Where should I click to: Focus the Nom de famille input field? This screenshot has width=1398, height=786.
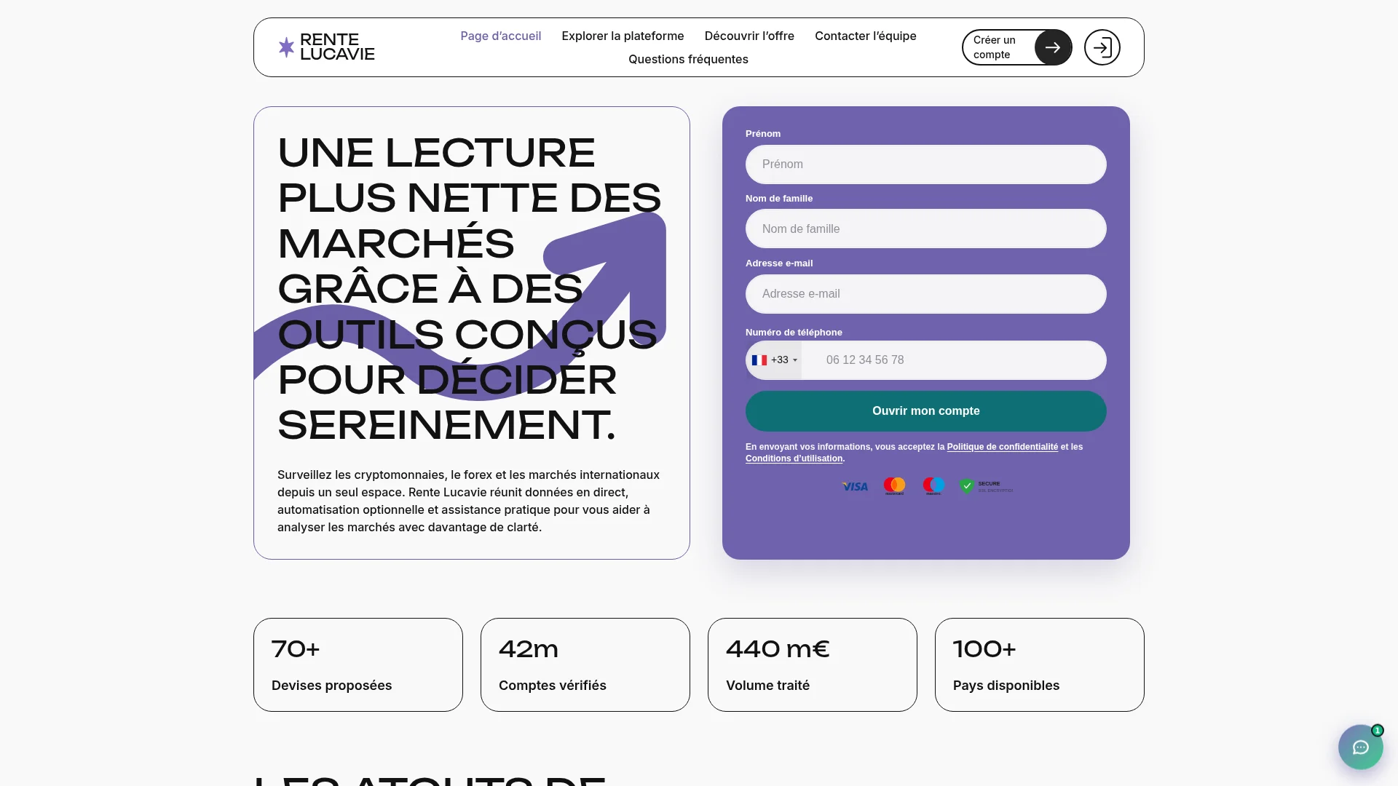tap(925, 229)
